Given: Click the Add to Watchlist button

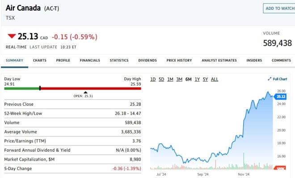Looking at the screenshot, I should pyautogui.click(x=279, y=8).
